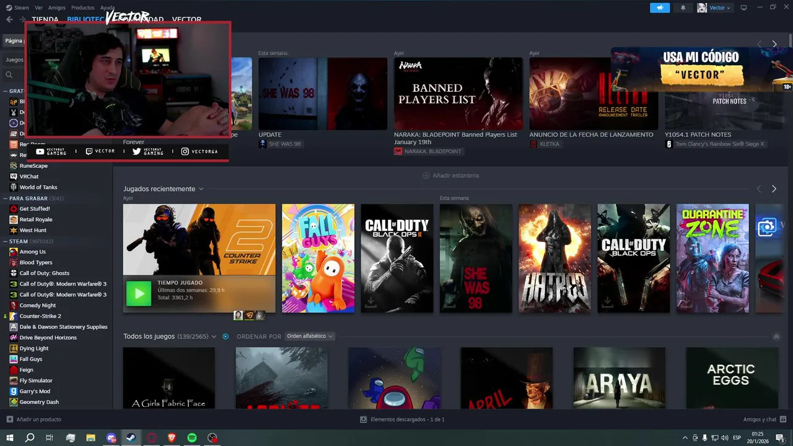
Task: Open the ARAYA game tile
Action: tap(620, 378)
